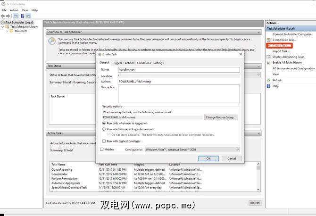The width and height of the screenshot is (316, 216).
Task: Click the Enable All Tasks History icon
Action: point(269,63)
